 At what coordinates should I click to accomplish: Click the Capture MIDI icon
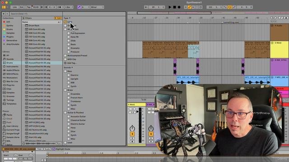click(197, 7)
